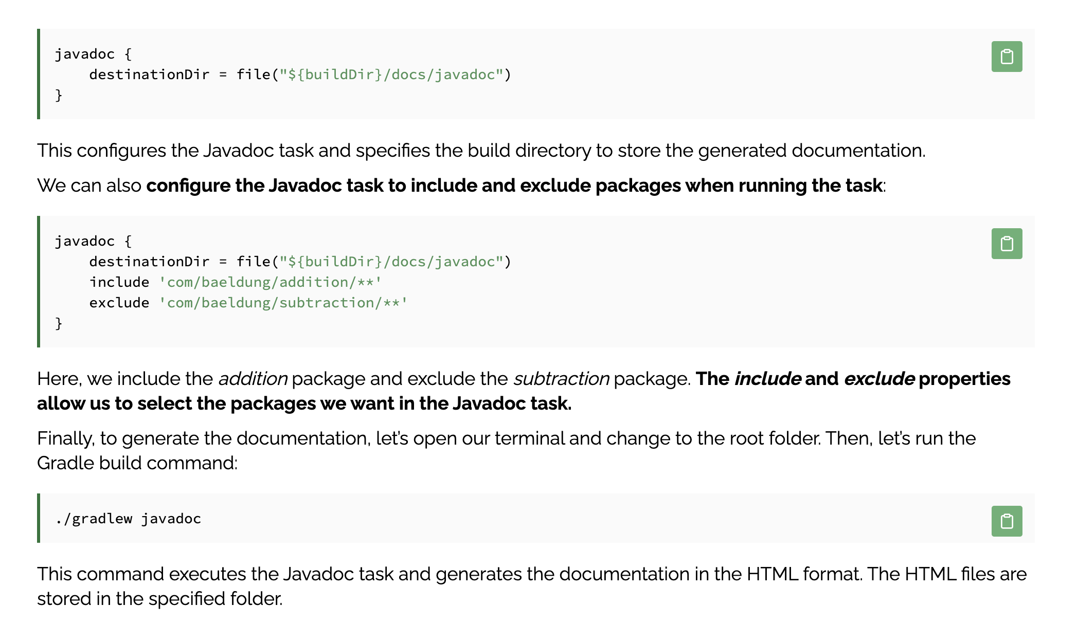Click the 'stored in the specified folder' text
The width and height of the screenshot is (1077, 624).
pyautogui.click(x=160, y=599)
